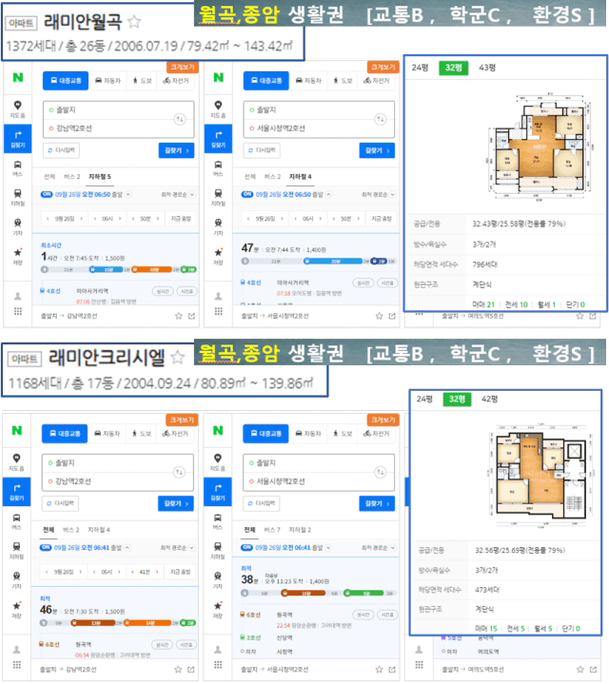Viewport: 609px width, 684px height.
Task: Click the 서울시청역2호선 destination field in bottom-middle panel
Action: [319, 481]
